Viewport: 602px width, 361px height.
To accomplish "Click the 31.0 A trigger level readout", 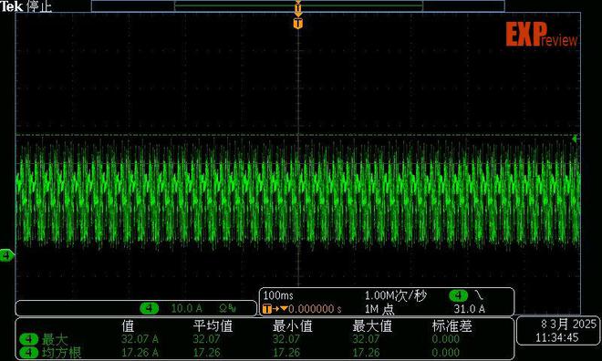I will click(x=469, y=309).
